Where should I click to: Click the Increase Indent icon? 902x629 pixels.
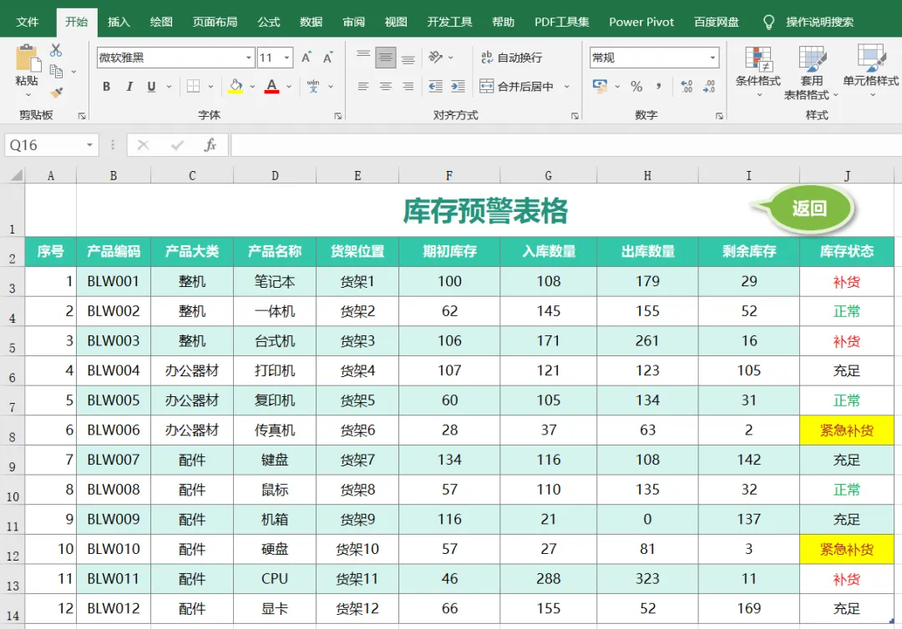(458, 87)
